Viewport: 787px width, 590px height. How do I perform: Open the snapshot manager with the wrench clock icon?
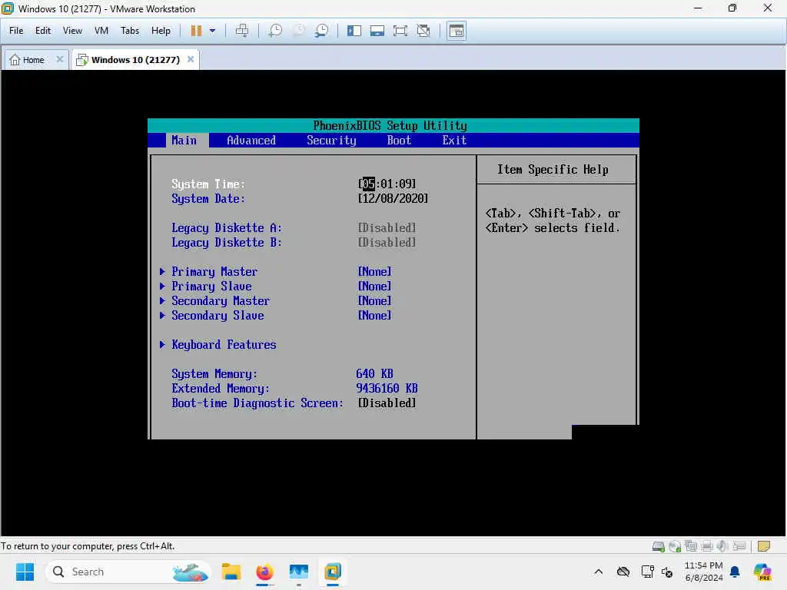coord(322,31)
